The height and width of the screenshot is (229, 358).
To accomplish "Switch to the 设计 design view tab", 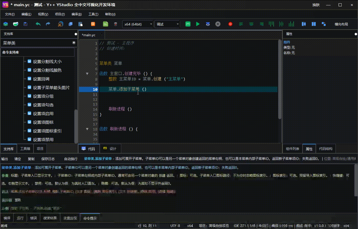I will pos(110,149).
